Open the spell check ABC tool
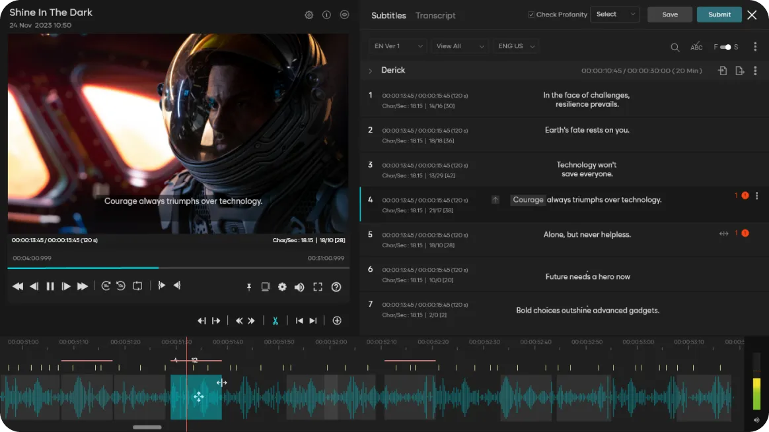769x432 pixels. pyautogui.click(x=696, y=47)
